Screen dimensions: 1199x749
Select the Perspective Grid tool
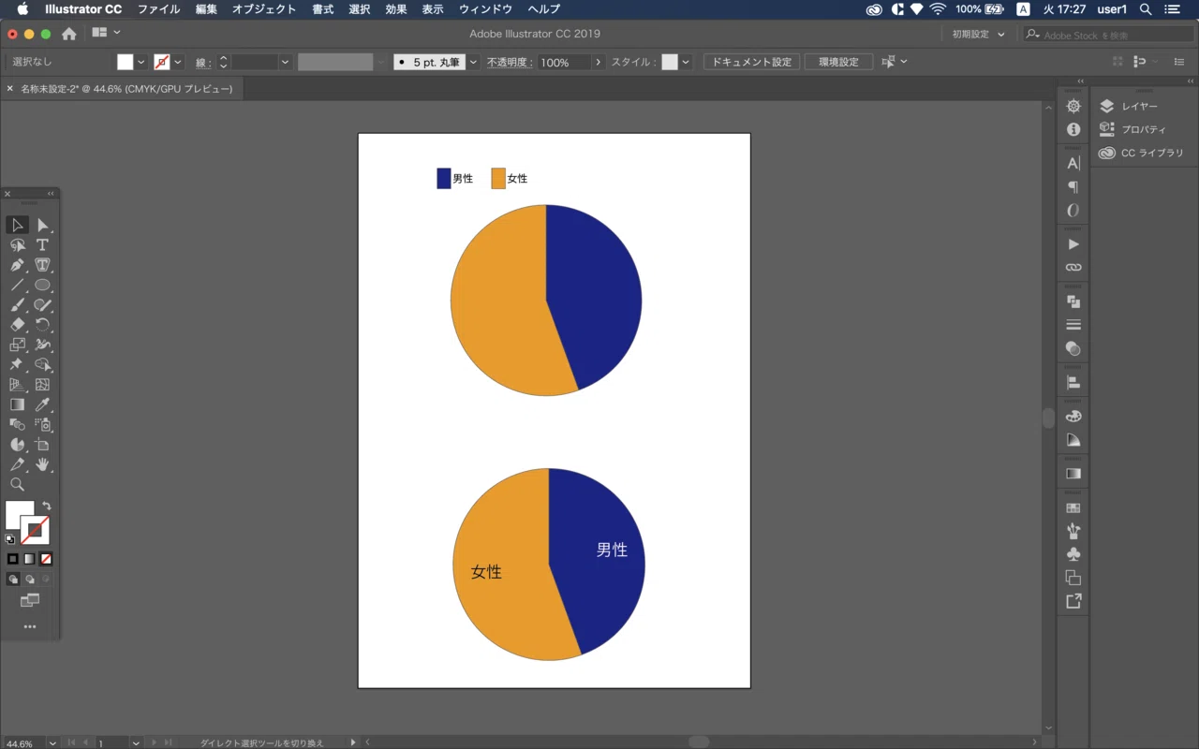click(17, 385)
